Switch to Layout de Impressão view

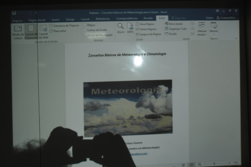coord(31,31)
